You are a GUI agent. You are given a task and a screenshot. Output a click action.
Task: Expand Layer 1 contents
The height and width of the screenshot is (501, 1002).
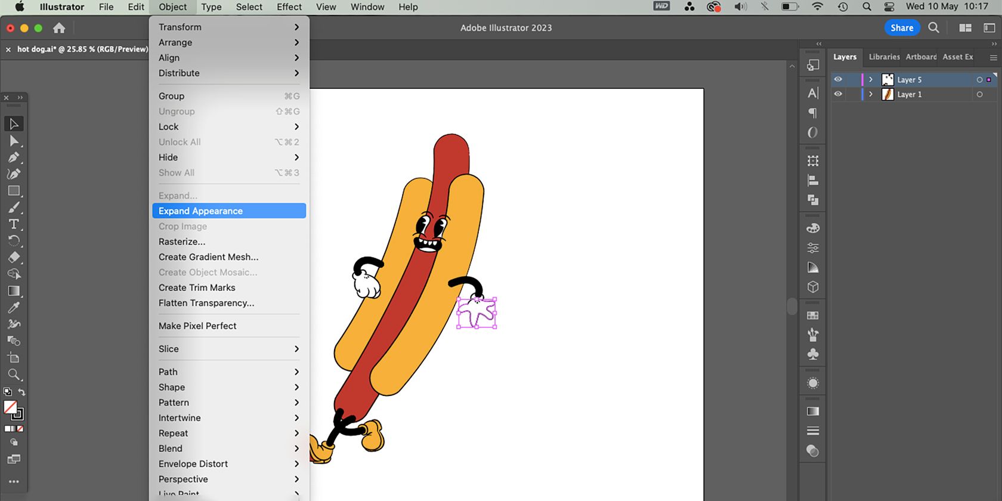tap(871, 94)
